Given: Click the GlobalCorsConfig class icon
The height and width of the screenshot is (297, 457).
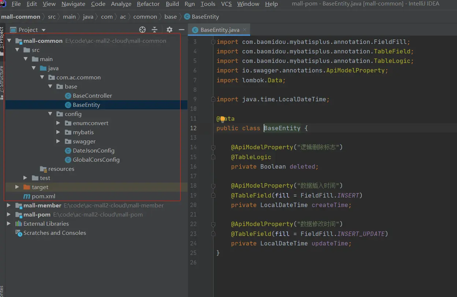Looking at the screenshot, I should [68, 160].
